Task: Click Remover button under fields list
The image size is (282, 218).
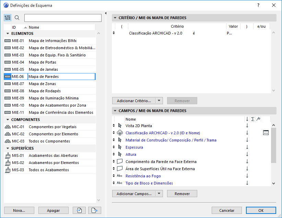Action: (182, 194)
